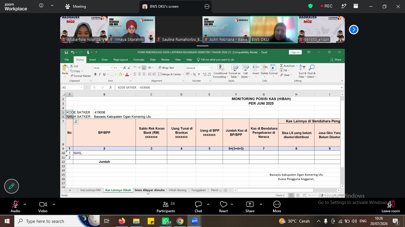Open Chrome from the Windows taskbar
405x227 pixels.
180,221
